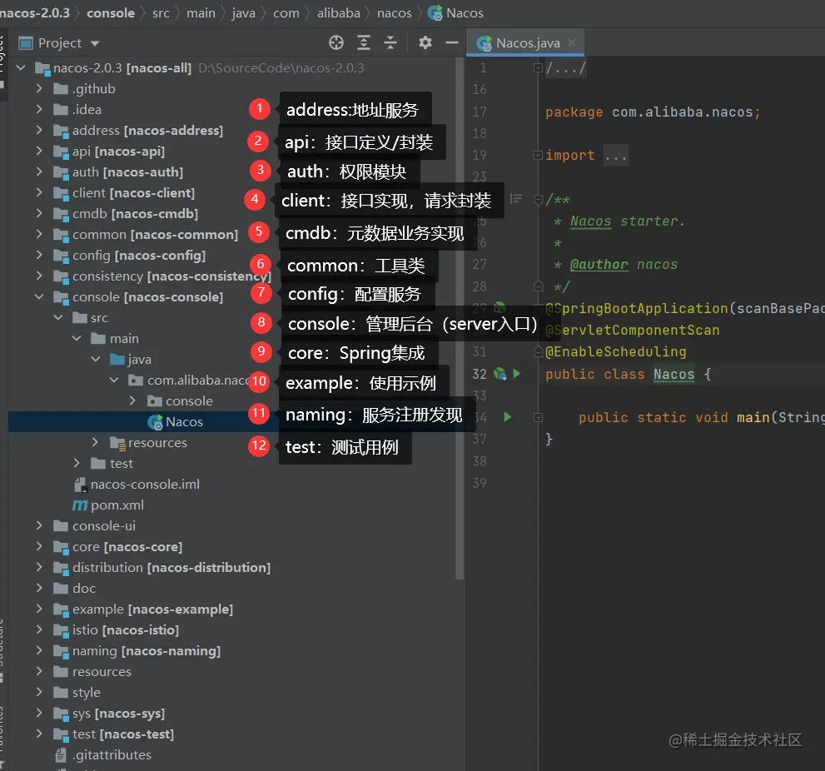Click the alibaba breadcrumb in navigation bar
Screen dimensions: 825x771
(x=338, y=13)
